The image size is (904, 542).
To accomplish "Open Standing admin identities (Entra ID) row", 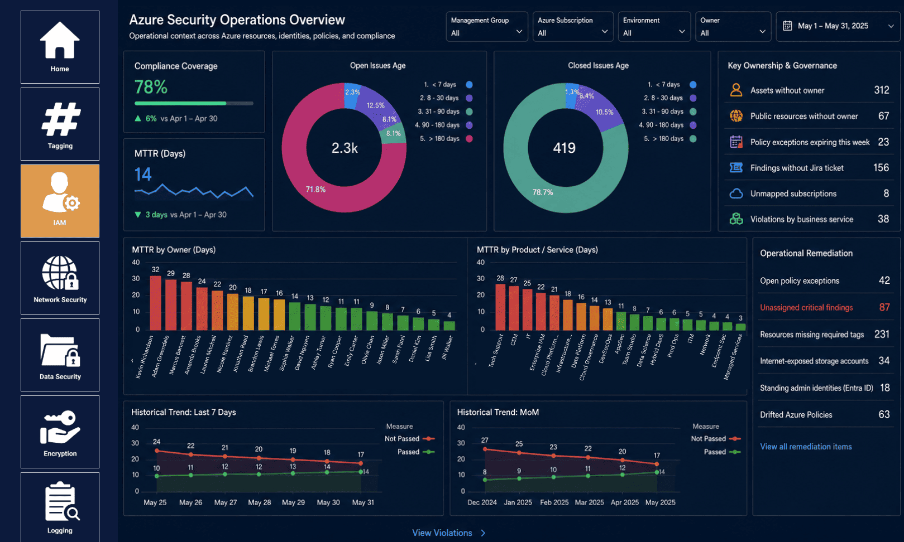I will tap(825, 388).
